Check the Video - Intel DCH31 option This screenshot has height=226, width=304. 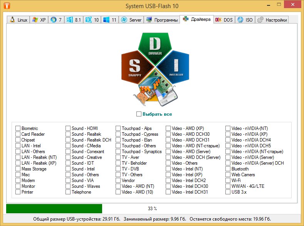pos(168,192)
